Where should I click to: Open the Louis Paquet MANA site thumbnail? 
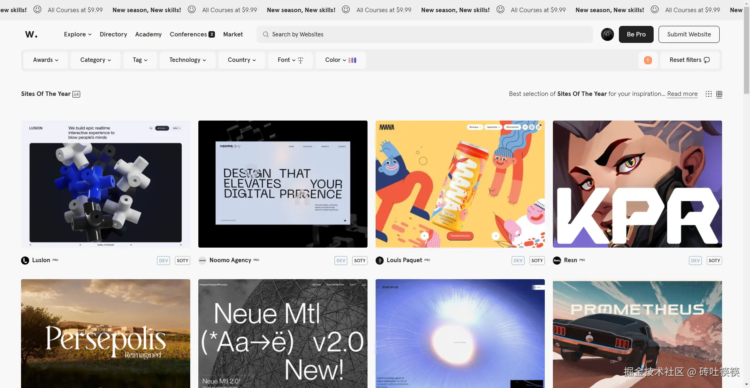point(460,184)
